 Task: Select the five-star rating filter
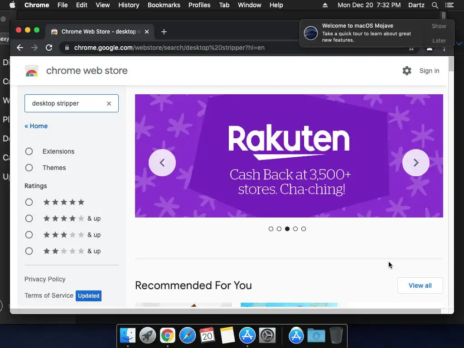(29, 203)
